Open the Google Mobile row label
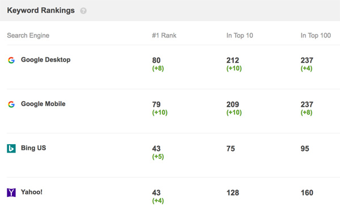 pyautogui.click(x=43, y=104)
